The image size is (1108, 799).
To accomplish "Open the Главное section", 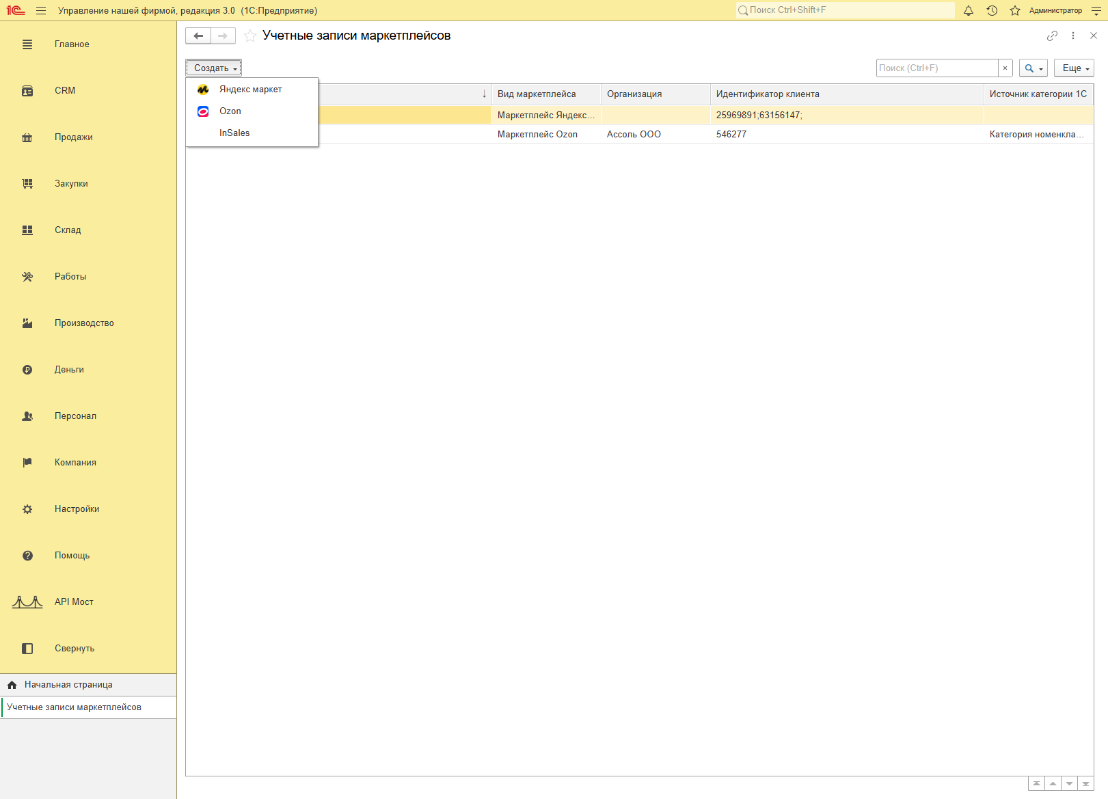I will (88, 44).
